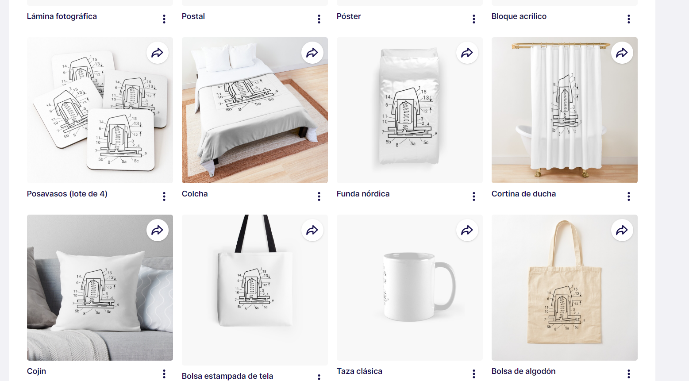Open options menu for Taza clásica

[x=474, y=374]
